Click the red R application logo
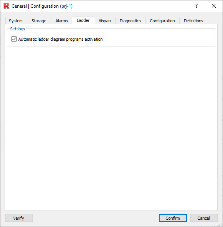 pos(7,6)
